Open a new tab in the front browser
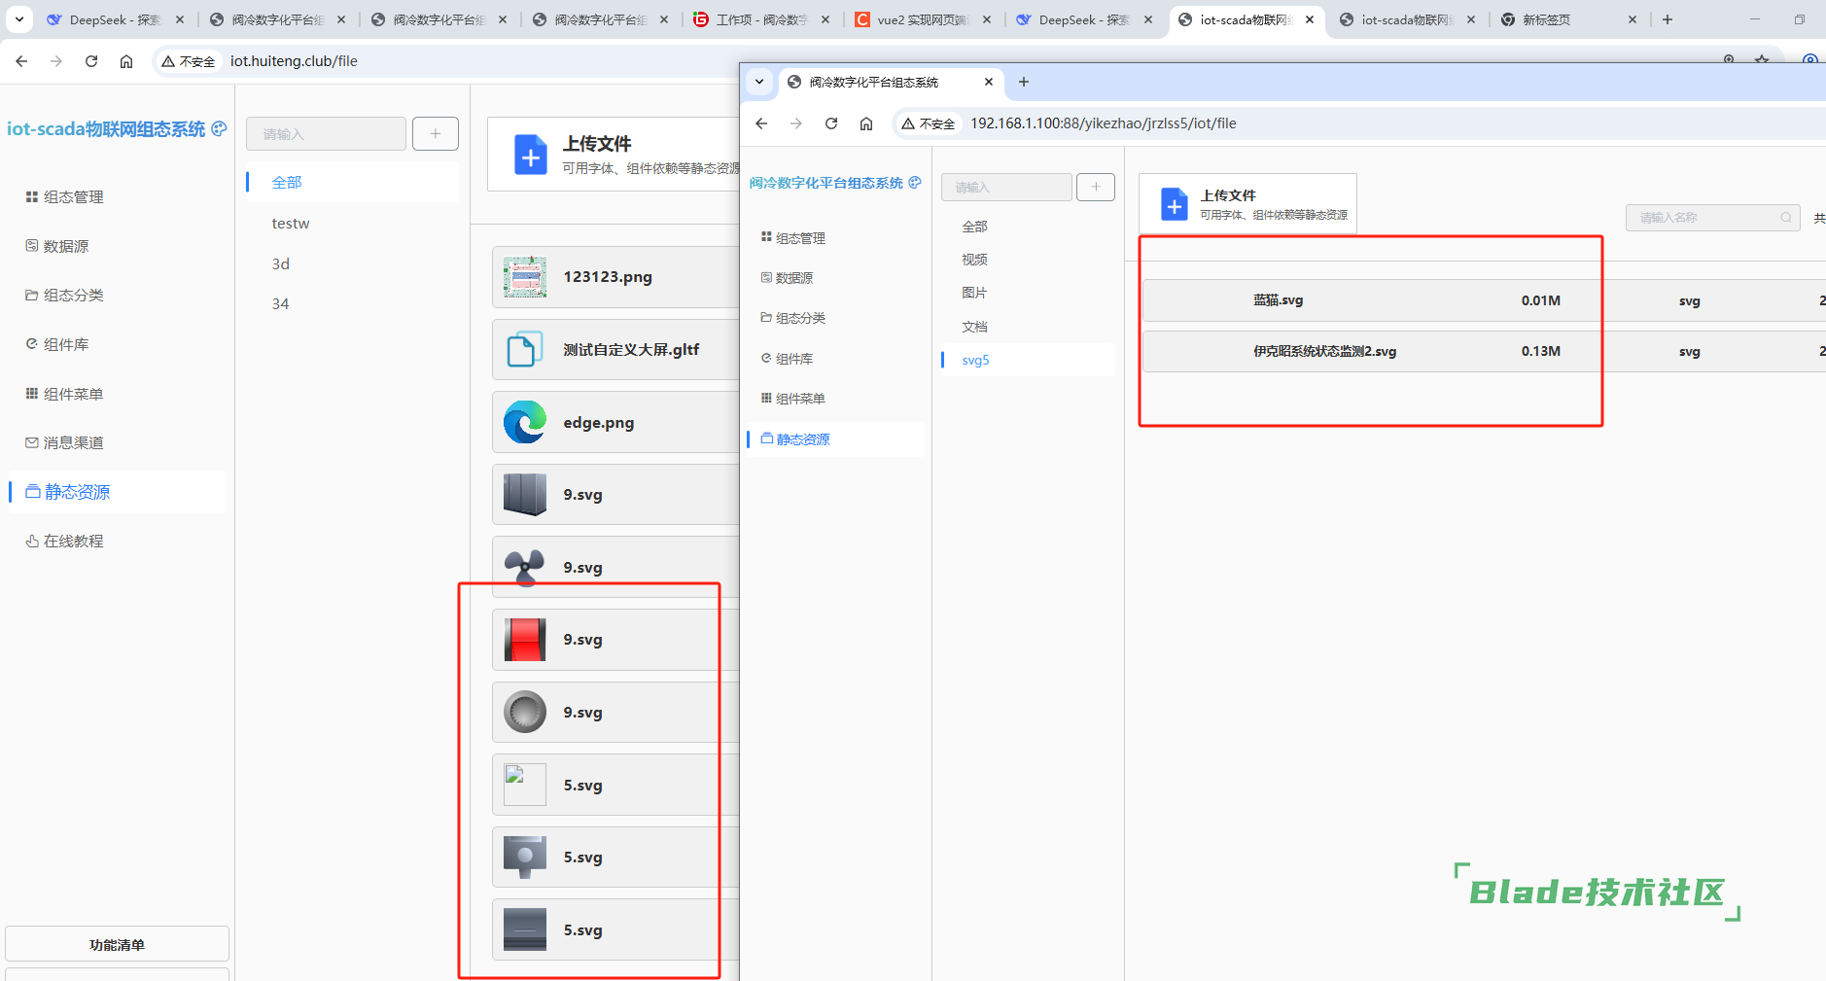1826x981 pixels. pos(1023,82)
